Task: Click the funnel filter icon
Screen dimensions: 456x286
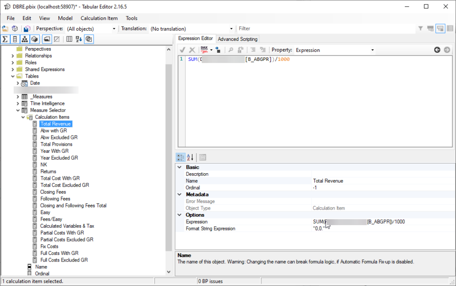Action: [x=420, y=28]
